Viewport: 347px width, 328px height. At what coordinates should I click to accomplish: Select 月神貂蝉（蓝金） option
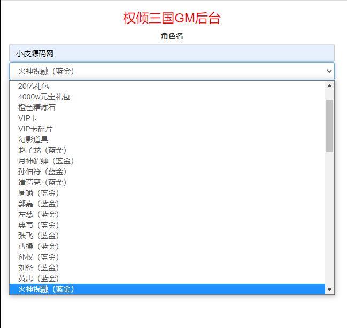coord(46,161)
